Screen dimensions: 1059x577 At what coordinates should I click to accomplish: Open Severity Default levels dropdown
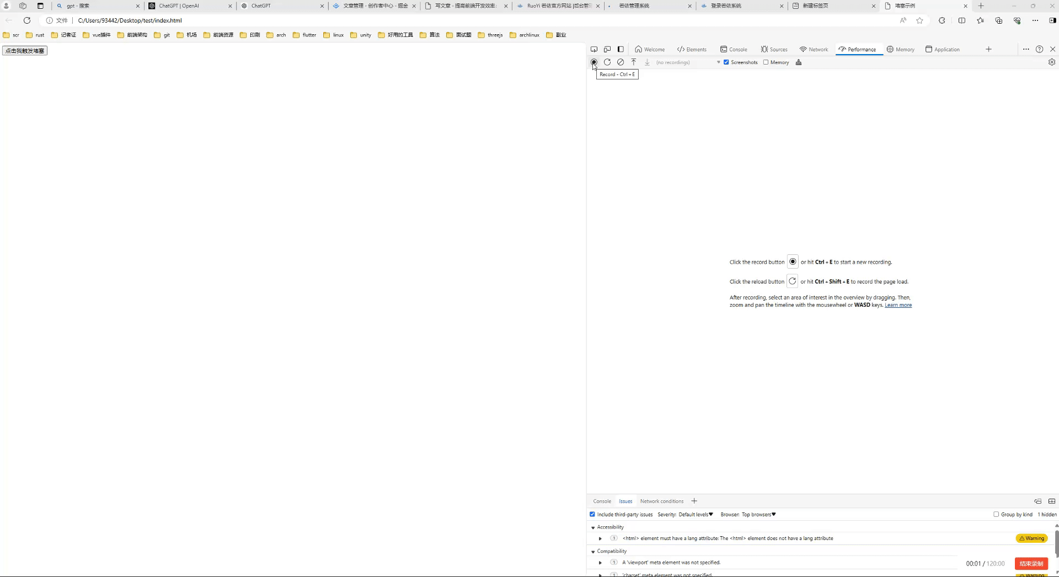(696, 514)
